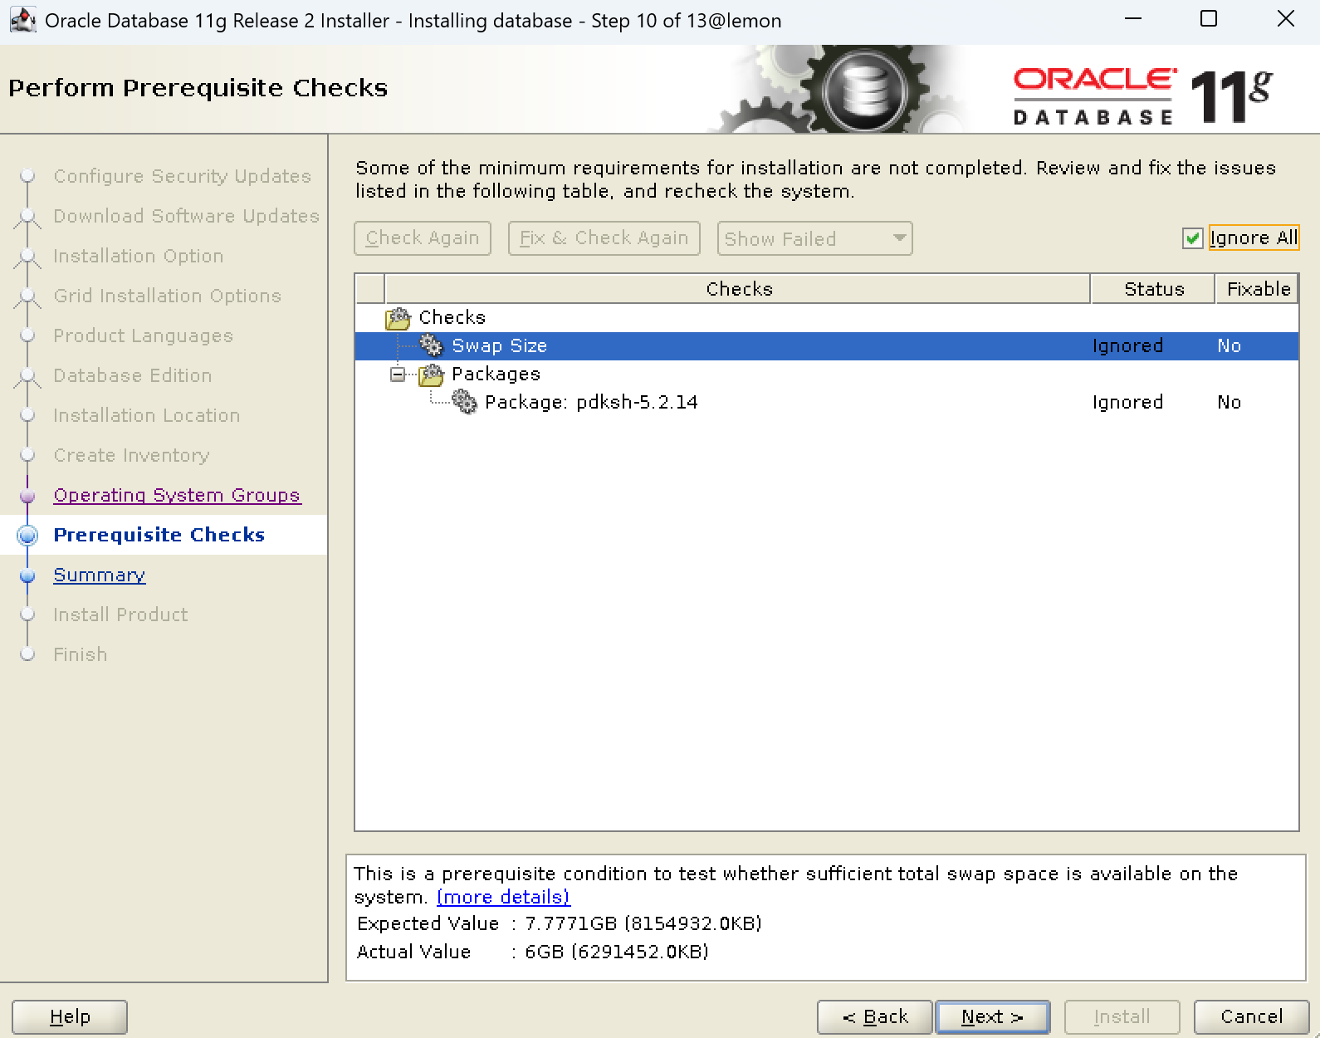Click Ignored status of pdksh package

pos(1127,403)
